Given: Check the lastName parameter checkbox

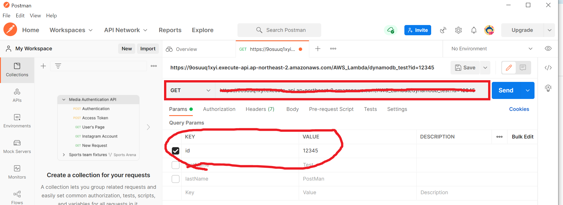Looking at the screenshot, I should click(x=176, y=179).
